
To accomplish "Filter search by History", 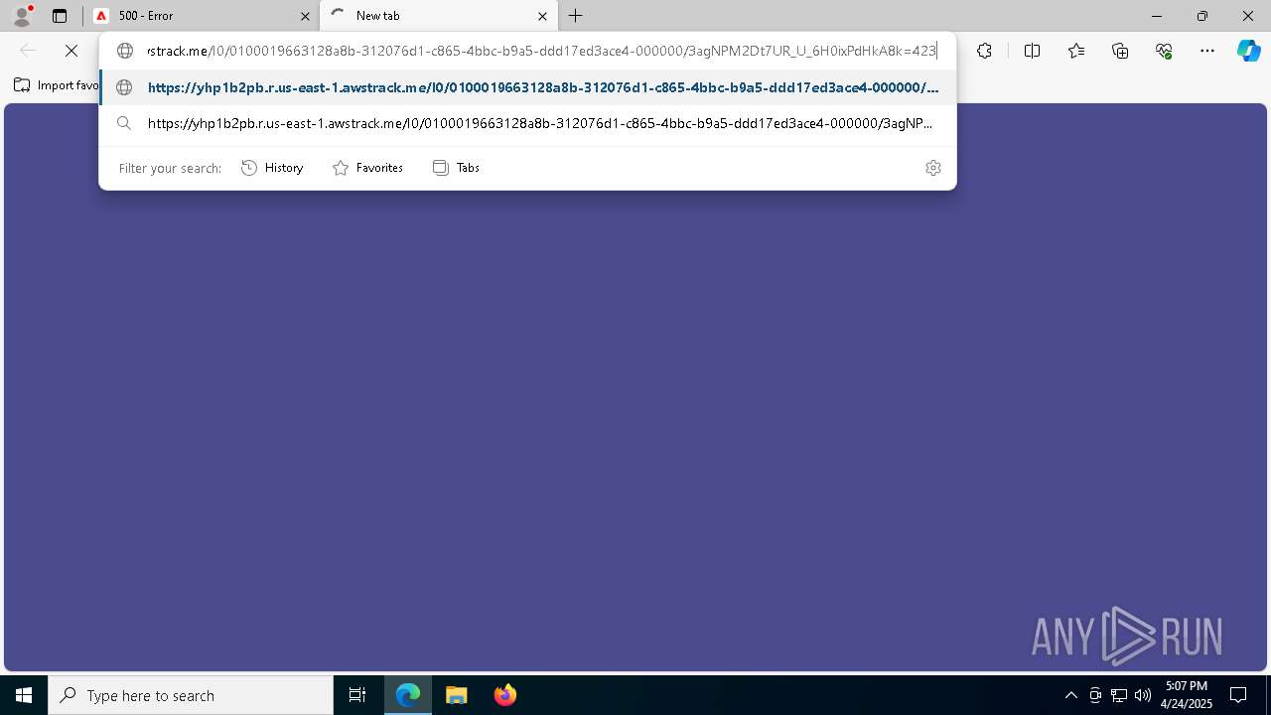I will (x=272, y=168).
